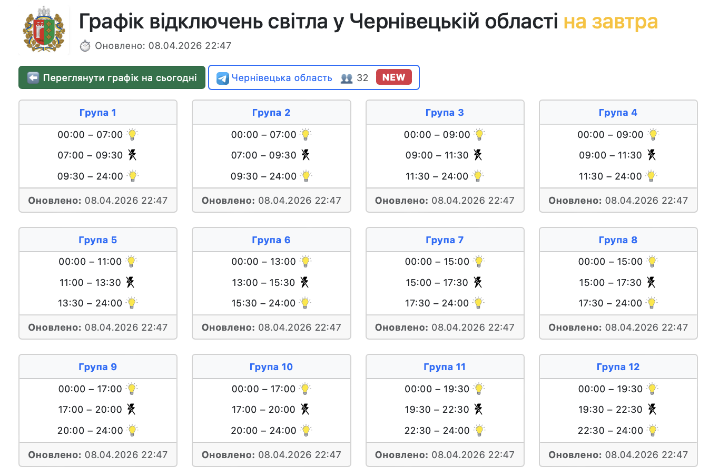The height and width of the screenshot is (476, 709).
Task: Select the Група 5 heading link
Action: [98, 240]
